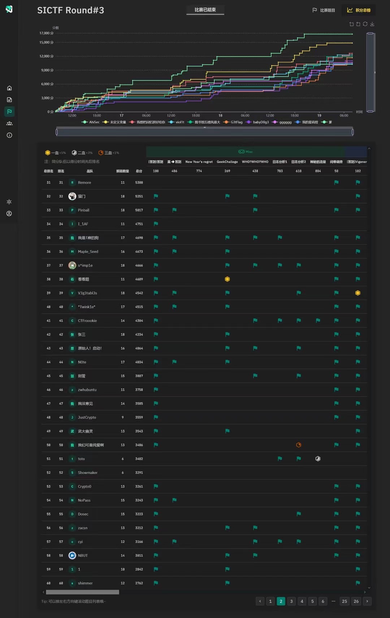This screenshot has height=618, width=390.
Task: Click 萤门's solve flag under GeekChallege
Action: [x=227, y=196]
